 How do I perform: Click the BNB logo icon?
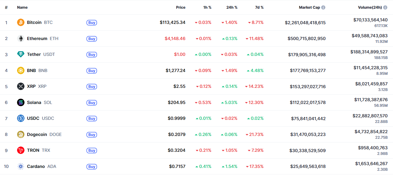click(21, 70)
